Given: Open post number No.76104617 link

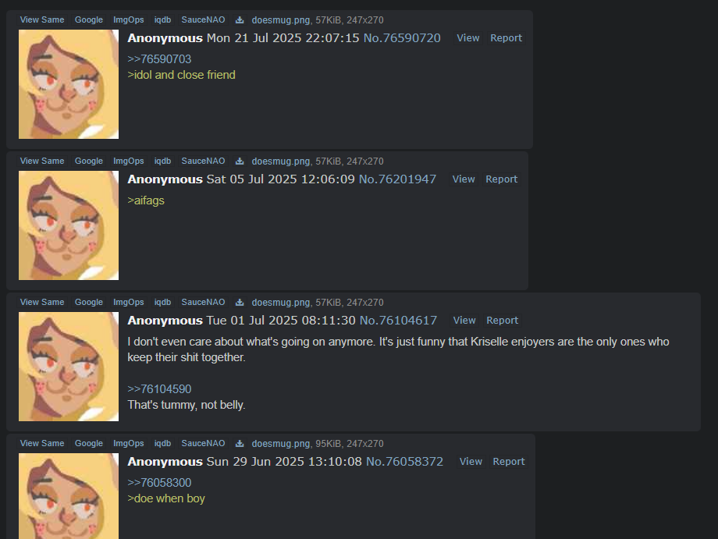Looking at the screenshot, I should click(x=398, y=321).
